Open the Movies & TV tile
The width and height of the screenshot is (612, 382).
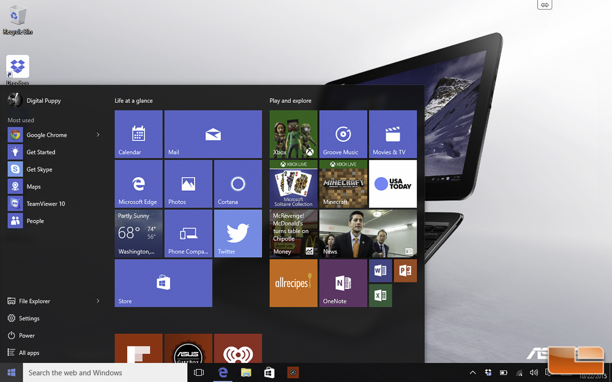(x=393, y=134)
